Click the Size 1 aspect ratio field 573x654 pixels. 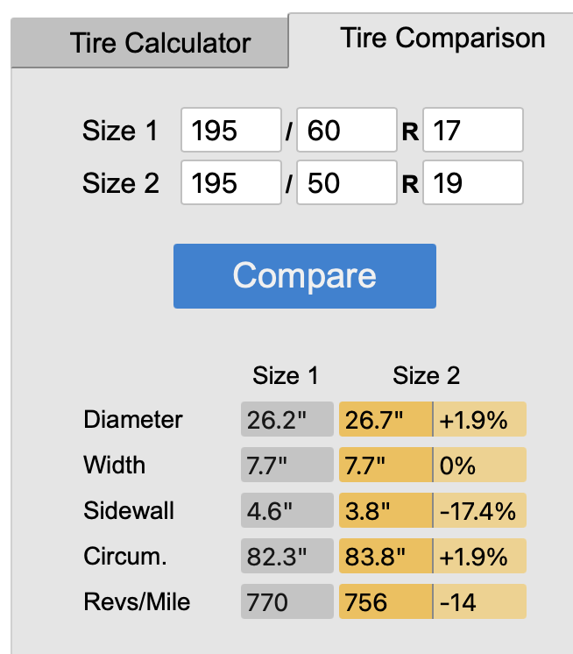coord(347,131)
